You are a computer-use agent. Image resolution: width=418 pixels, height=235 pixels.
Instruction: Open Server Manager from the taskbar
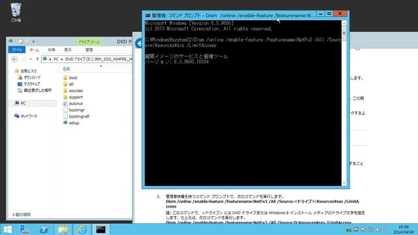tap(25, 229)
